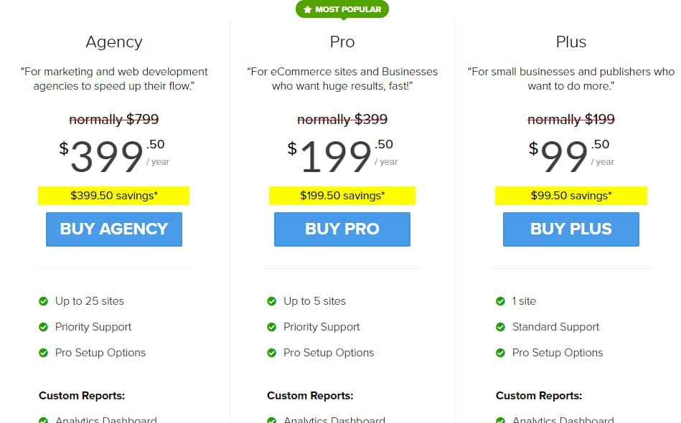Viewport: 681px width, 423px height.
Task: Click the checkmark beside '1 site' in Plus
Action: 500,301
